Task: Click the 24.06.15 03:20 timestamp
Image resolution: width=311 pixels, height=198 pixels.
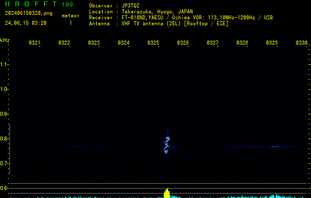Action: [x=26, y=23]
